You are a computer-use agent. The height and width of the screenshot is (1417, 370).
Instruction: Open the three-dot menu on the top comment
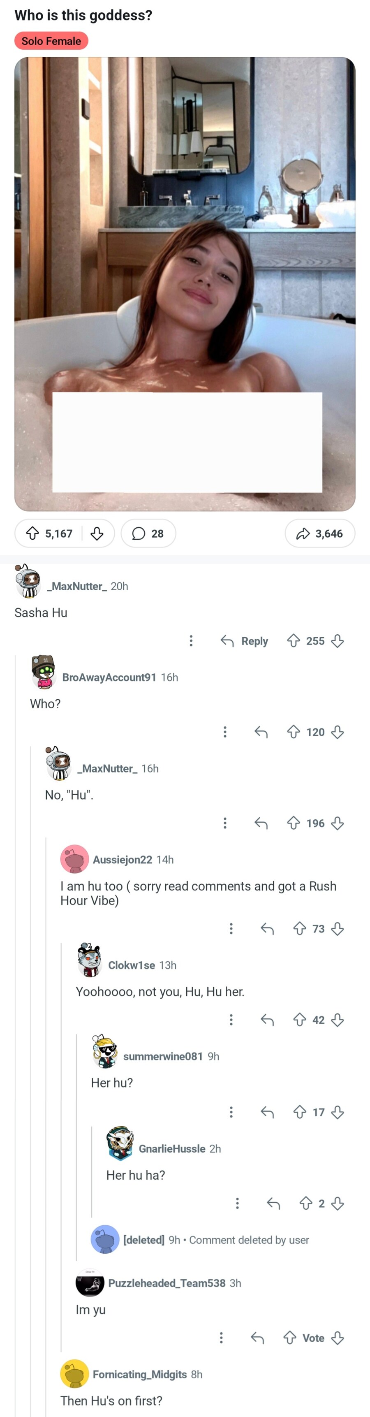tap(191, 640)
